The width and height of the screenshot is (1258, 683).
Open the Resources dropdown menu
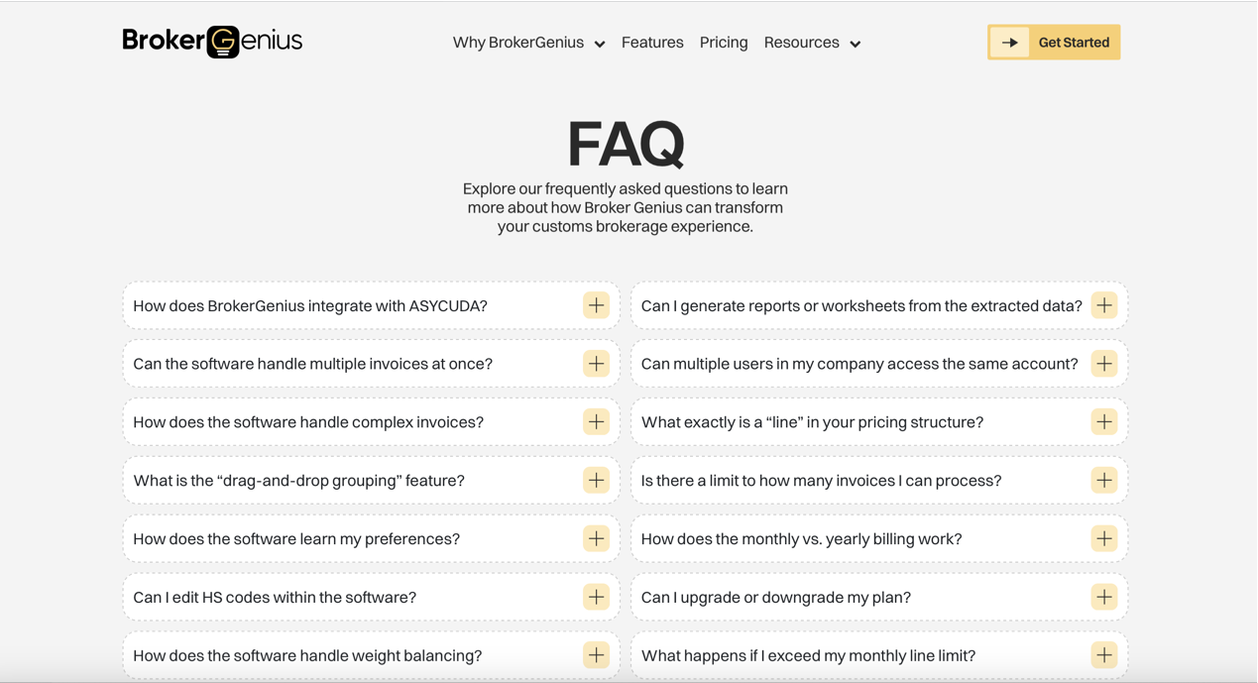coord(812,43)
